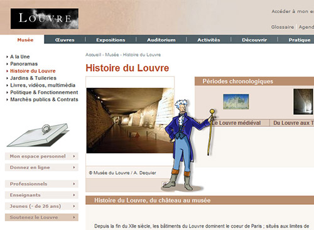The image size is (314, 230).
Task: Open Marchés publics & Contrats link
Action: pos(44,99)
